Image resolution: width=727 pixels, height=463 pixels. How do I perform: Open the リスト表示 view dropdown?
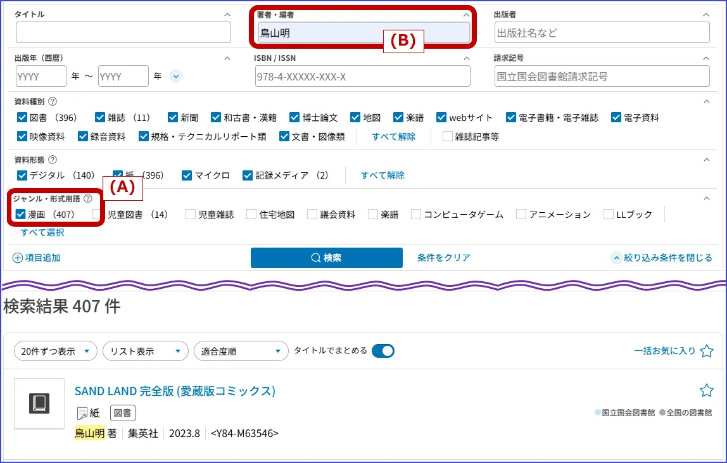click(146, 351)
